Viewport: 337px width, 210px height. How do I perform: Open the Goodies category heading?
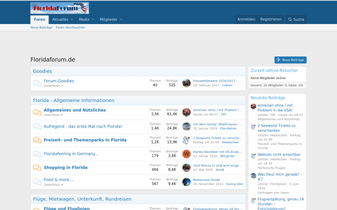42,71
